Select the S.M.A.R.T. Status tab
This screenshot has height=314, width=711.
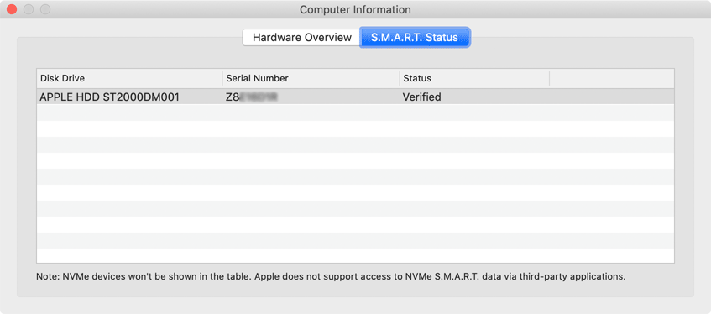click(x=415, y=37)
